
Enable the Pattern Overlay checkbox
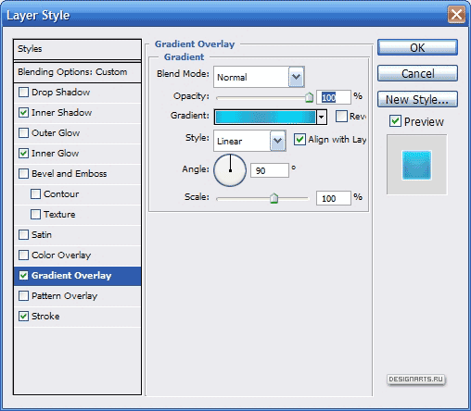(x=23, y=296)
